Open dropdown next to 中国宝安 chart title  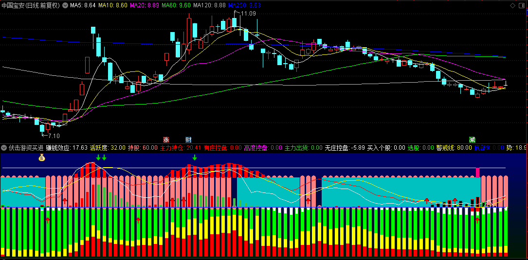(65, 5)
